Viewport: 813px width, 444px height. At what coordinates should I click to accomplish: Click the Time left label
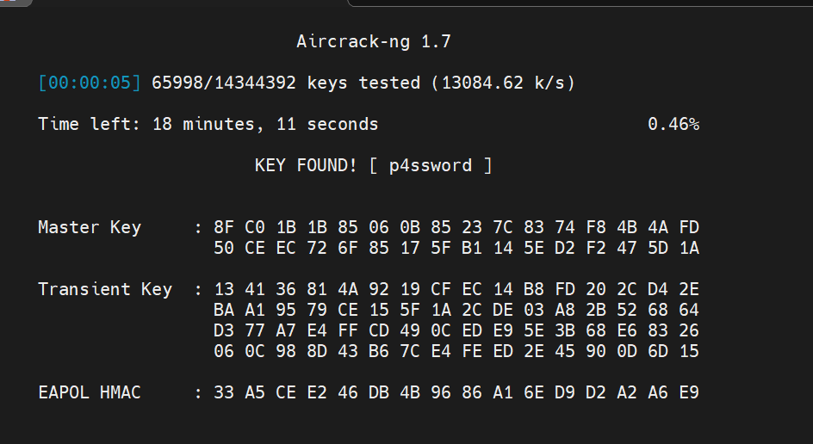tap(84, 124)
